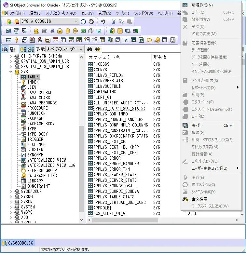The image size is (246, 253).
Task: Select VIEW under SYS in tree
Action: point(32,87)
